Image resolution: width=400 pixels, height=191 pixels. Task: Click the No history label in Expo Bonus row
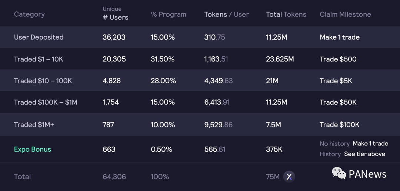click(x=334, y=144)
